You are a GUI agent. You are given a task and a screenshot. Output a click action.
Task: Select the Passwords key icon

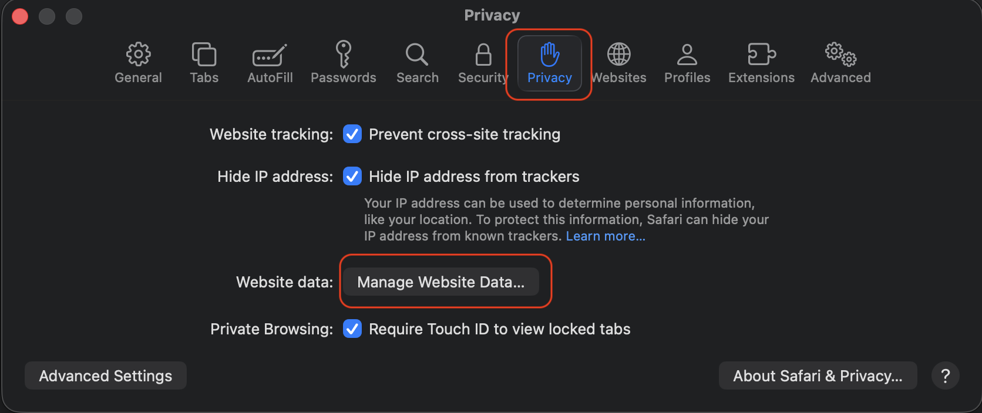(343, 55)
